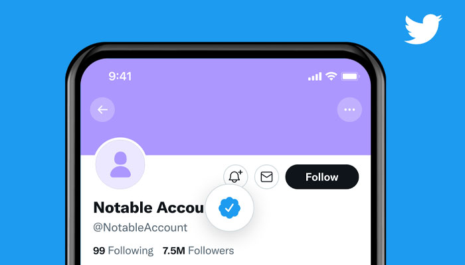Tap the Wi-Fi status icon
Screen dimensions: 465x265
331,76
